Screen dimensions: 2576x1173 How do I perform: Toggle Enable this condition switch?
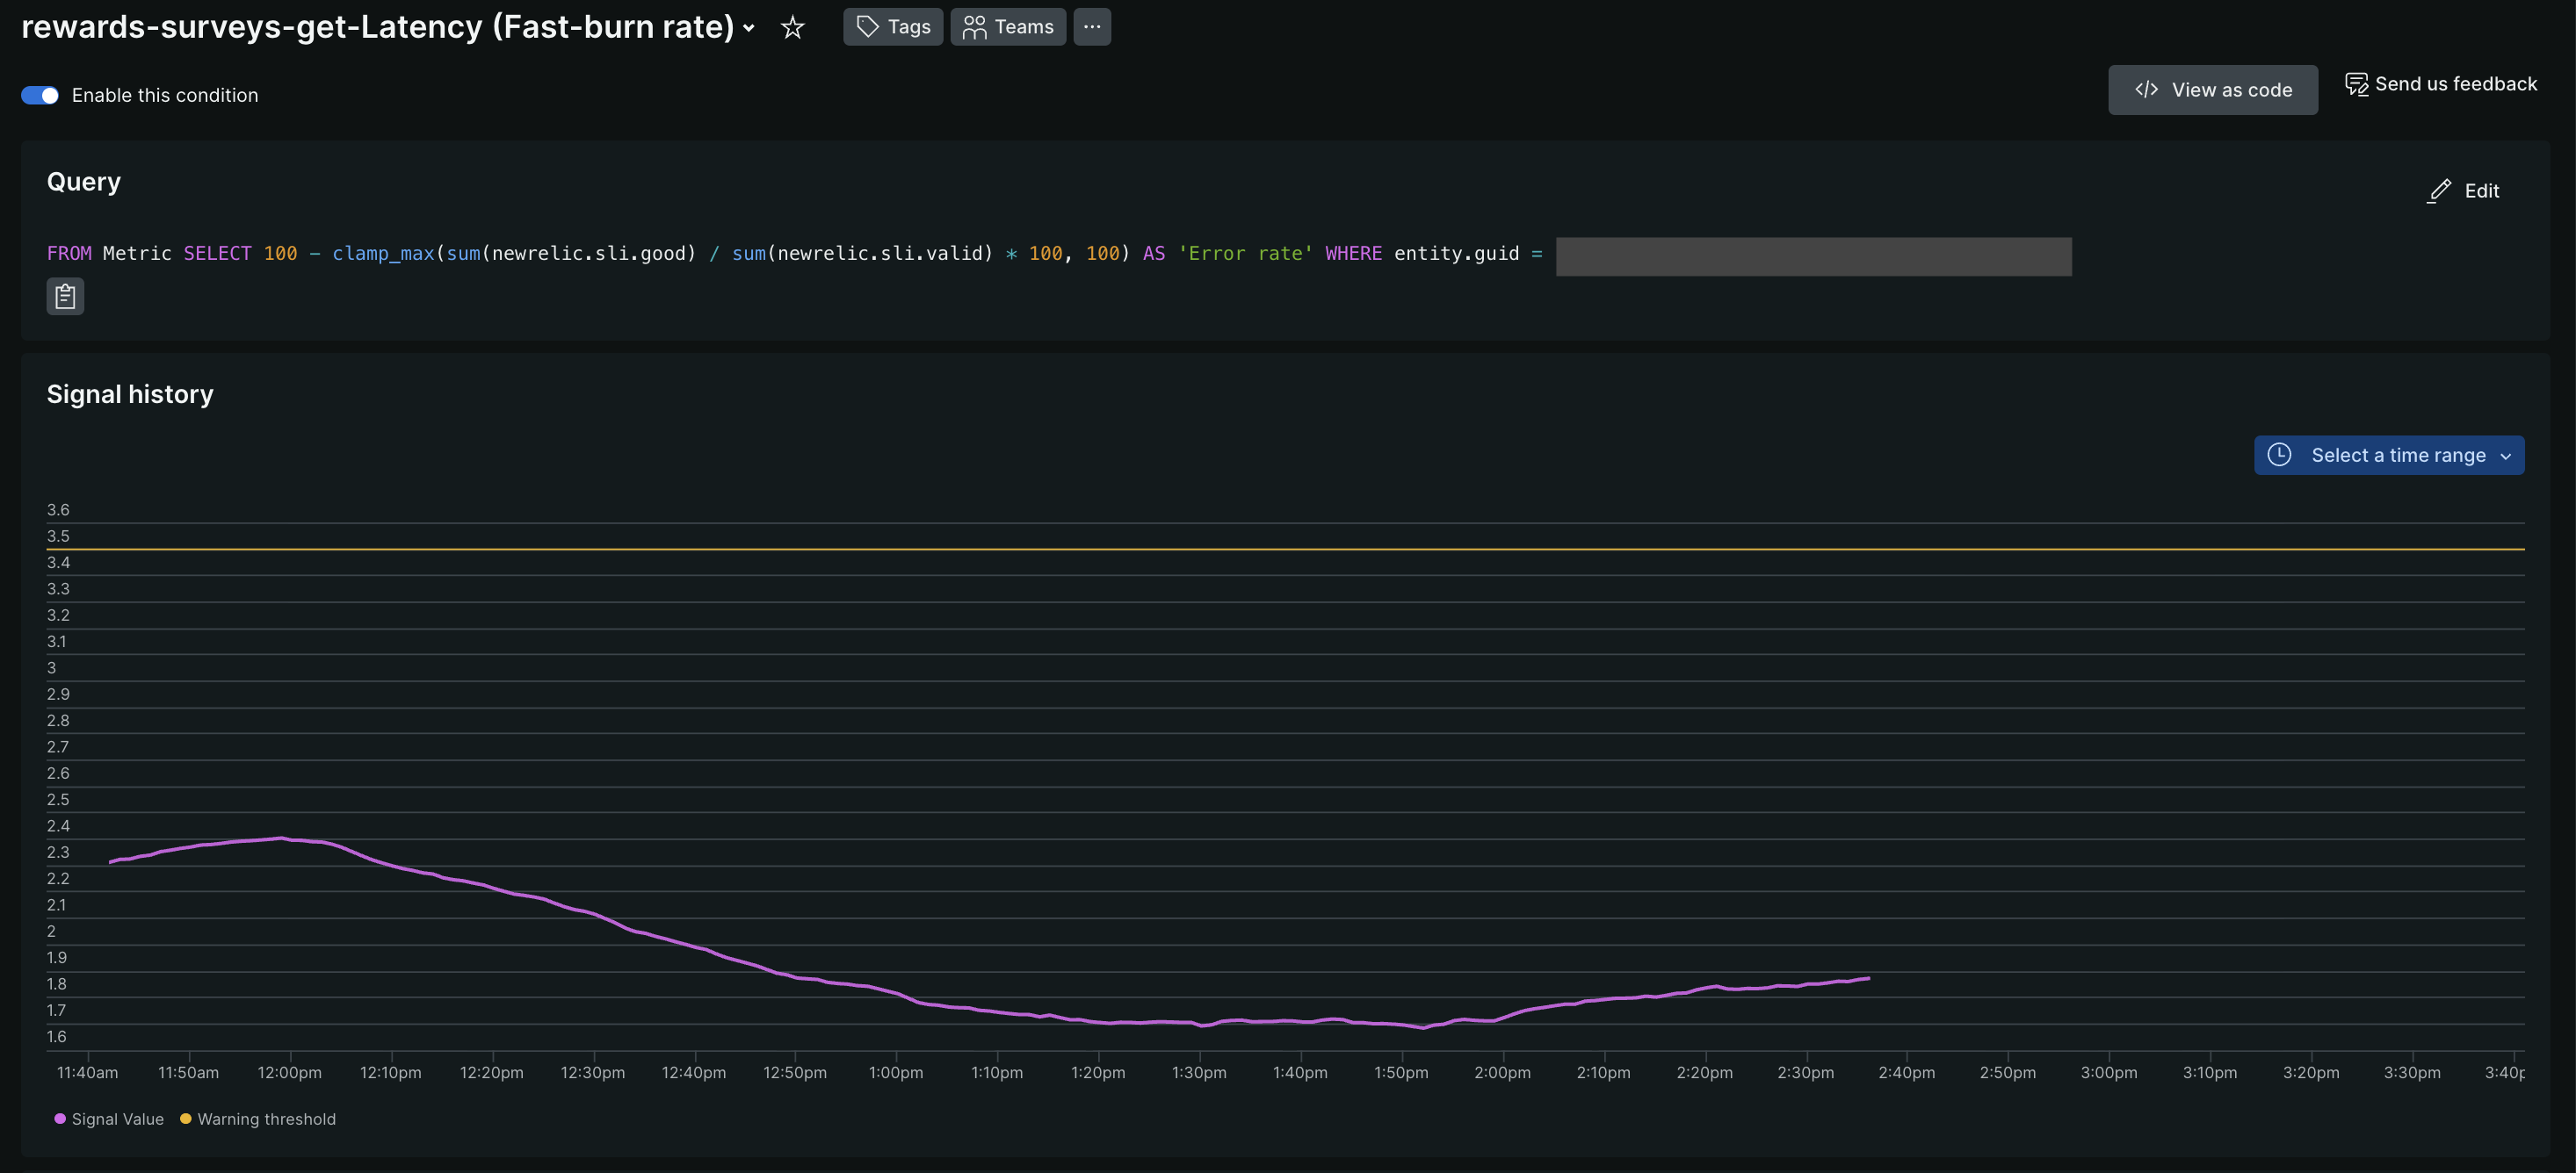click(x=40, y=96)
